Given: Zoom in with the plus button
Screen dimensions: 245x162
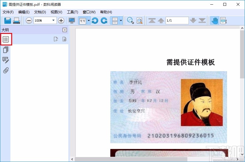Looking at the screenshot, I should click(61, 21).
